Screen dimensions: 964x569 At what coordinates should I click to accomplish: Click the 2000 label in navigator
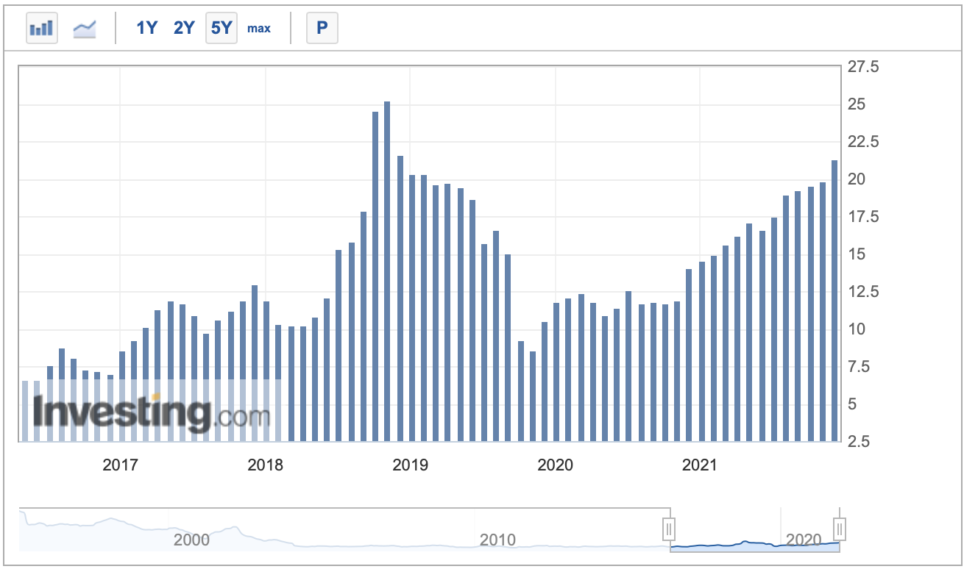[x=191, y=540]
